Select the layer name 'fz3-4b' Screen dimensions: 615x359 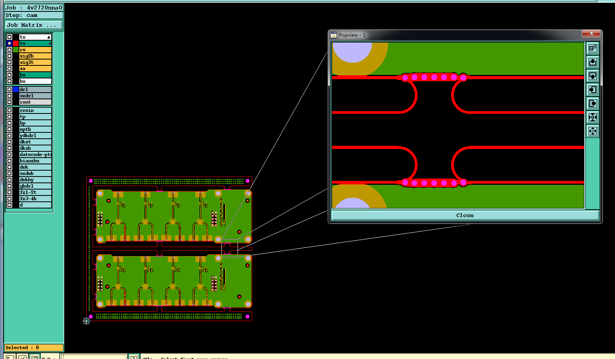click(35, 199)
